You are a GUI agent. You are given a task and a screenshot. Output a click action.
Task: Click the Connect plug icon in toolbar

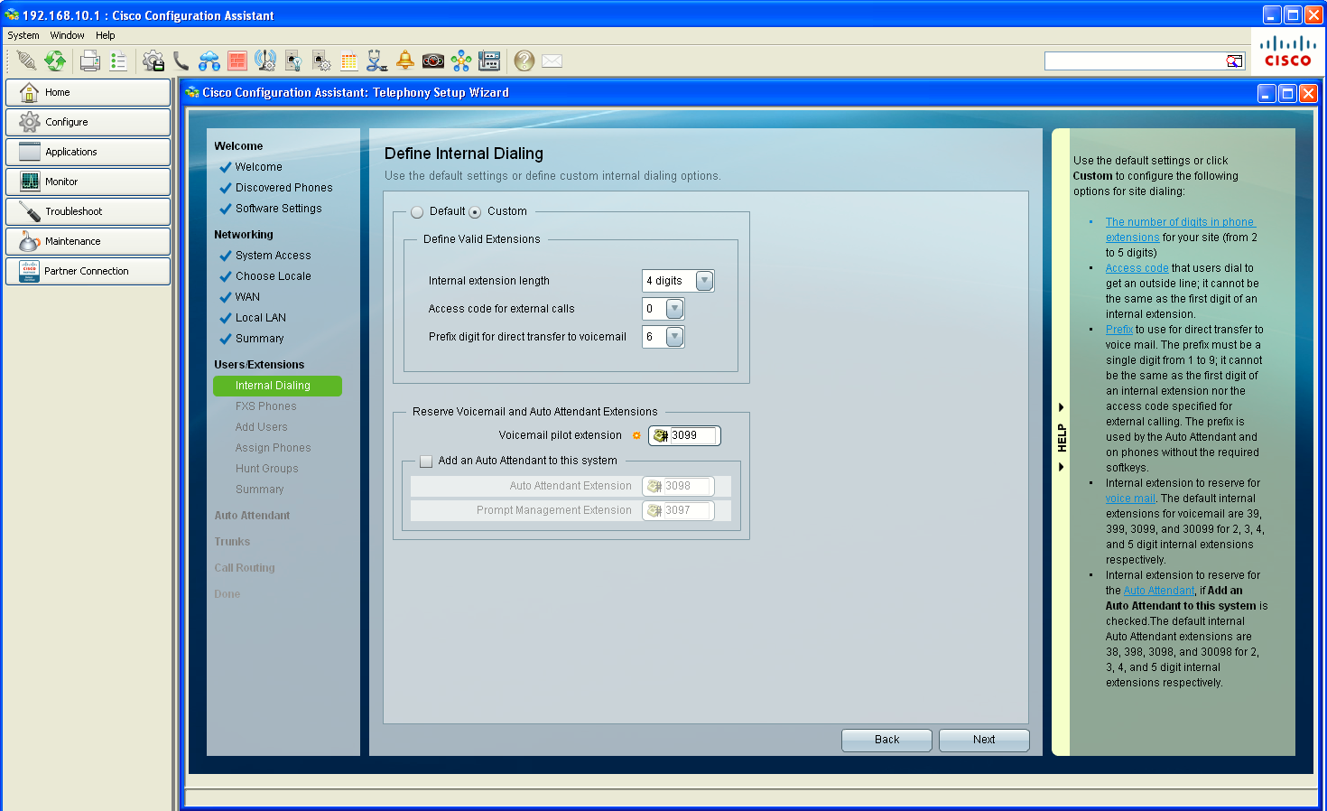[x=26, y=61]
